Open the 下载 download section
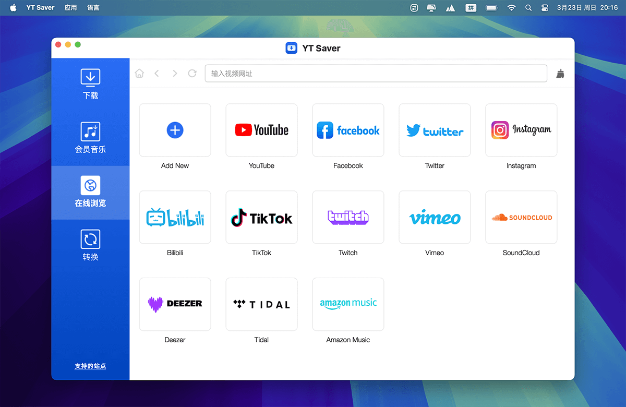The width and height of the screenshot is (626, 407). 90,85
